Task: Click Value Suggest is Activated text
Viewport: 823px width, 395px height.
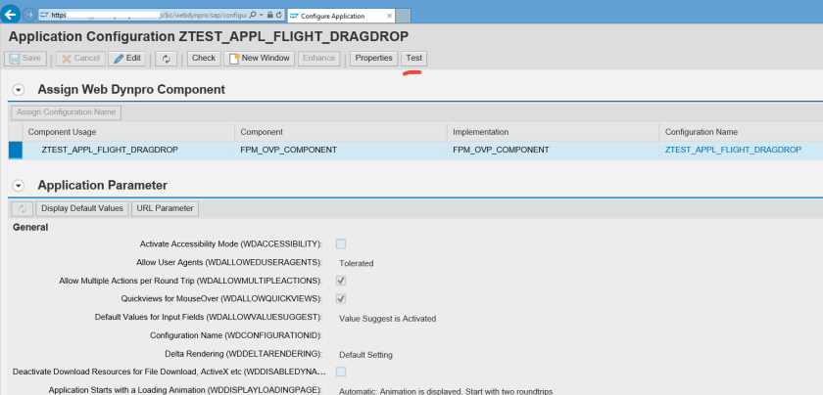Action: pos(387,318)
